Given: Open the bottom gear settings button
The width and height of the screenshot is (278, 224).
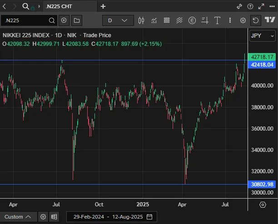Looking at the screenshot, I should (43, 217).
